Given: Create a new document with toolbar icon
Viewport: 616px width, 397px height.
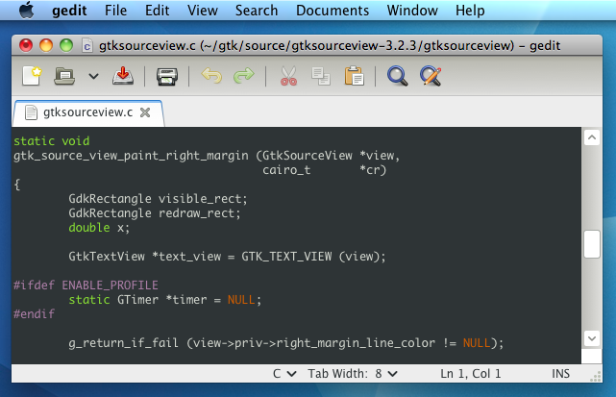Looking at the screenshot, I should [x=32, y=76].
